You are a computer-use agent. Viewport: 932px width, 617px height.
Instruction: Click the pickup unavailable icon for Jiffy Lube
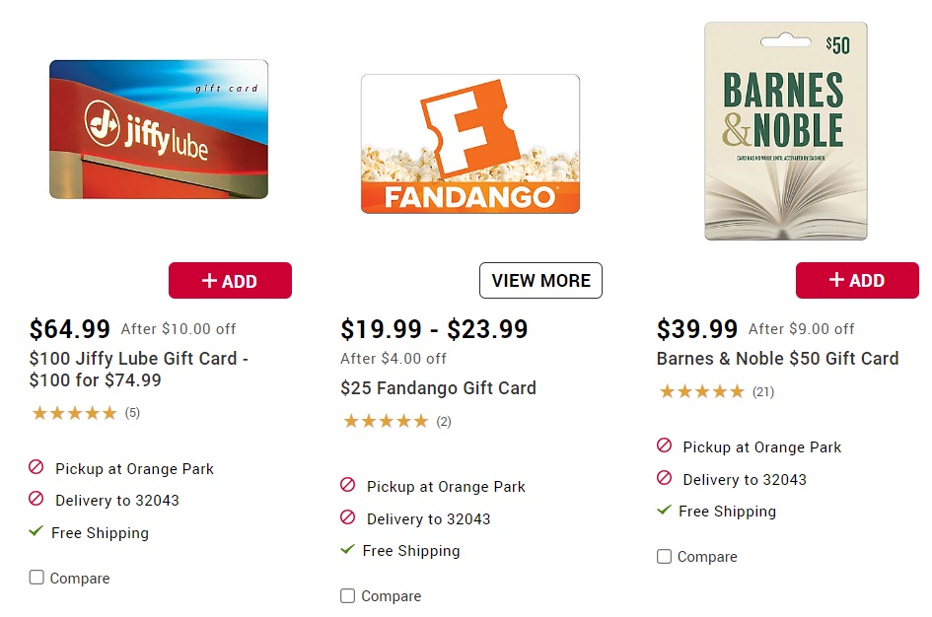pos(35,468)
